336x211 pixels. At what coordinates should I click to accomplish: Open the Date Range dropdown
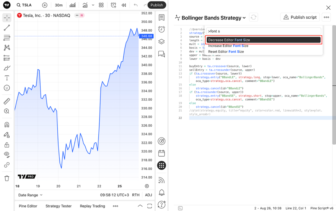pyautogui.click(x=31, y=195)
